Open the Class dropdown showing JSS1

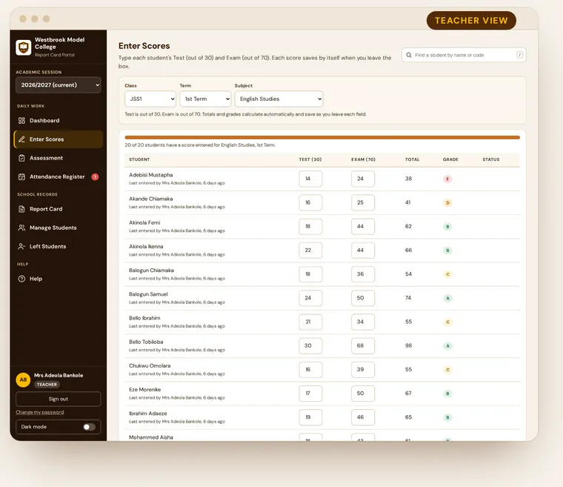(x=150, y=99)
